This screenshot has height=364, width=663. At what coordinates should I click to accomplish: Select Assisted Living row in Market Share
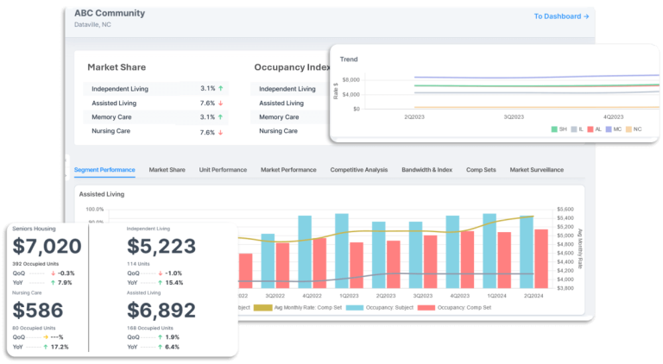point(155,103)
